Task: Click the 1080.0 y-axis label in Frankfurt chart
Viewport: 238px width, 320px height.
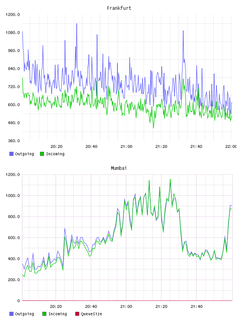Action: tap(13, 33)
